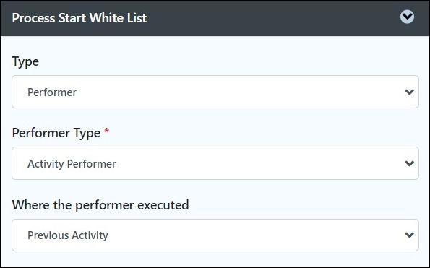Viewport: 430px width, 268px height.
Task: Click the round down-arrow icon in the header
Action: (x=407, y=17)
